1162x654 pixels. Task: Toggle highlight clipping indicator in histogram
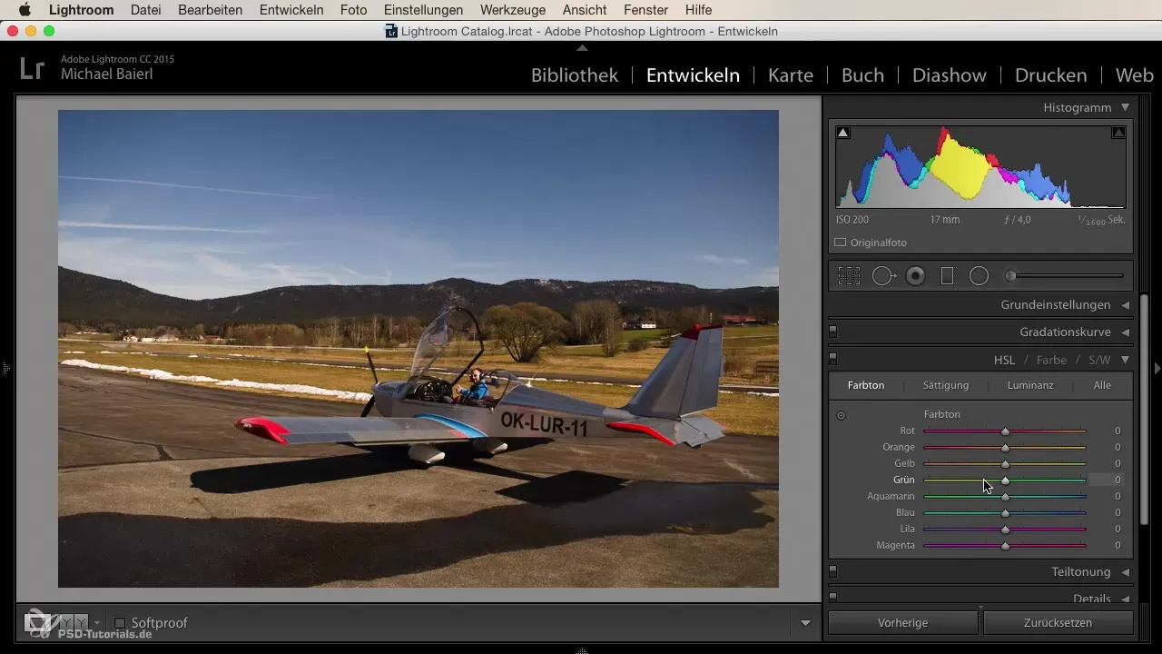pyautogui.click(x=1118, y=133)
